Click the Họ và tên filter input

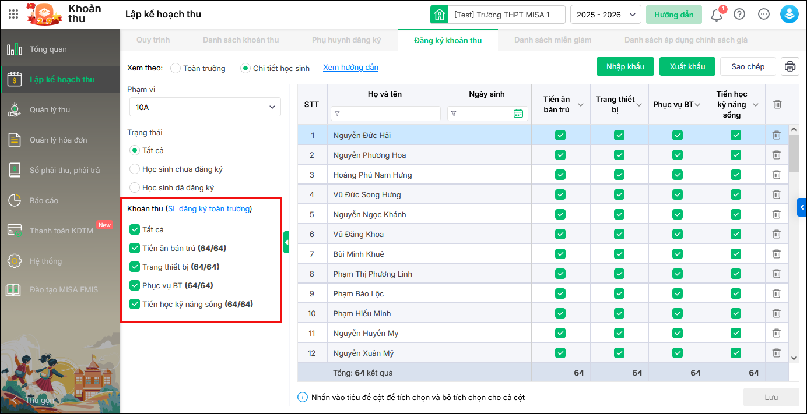[385, 114]
